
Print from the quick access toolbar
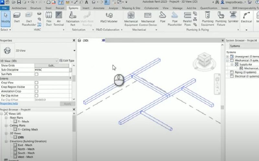coord(48,2)
